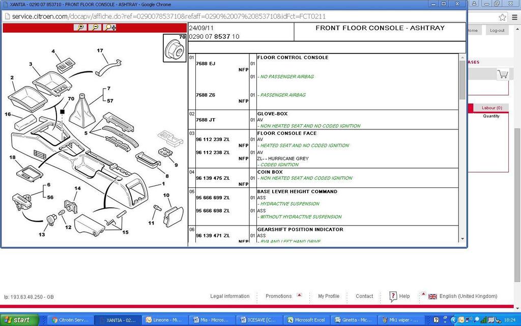Select part number 96 112 238 ZL
The height and width of the screenshot is (326, 521).
pyautogui.click(x=213, y=152)
